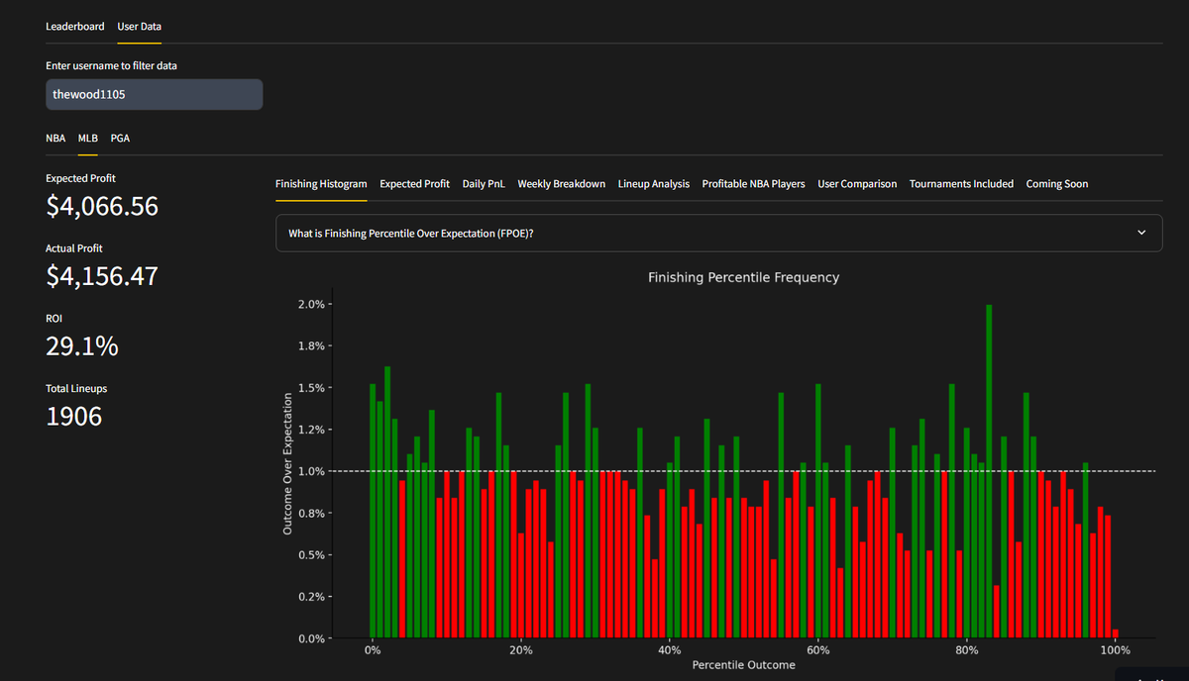Image resolution: width=1189 pixels, height=681 pixels.
Task: Select the Coming Soon tab
Action: [x=1057, y=184]
